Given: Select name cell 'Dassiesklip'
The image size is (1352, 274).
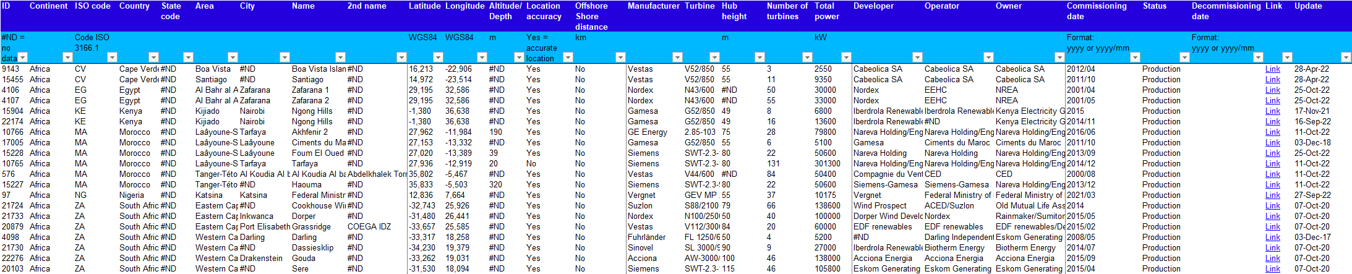Looking at the screenshot, I should pos(318,247).
